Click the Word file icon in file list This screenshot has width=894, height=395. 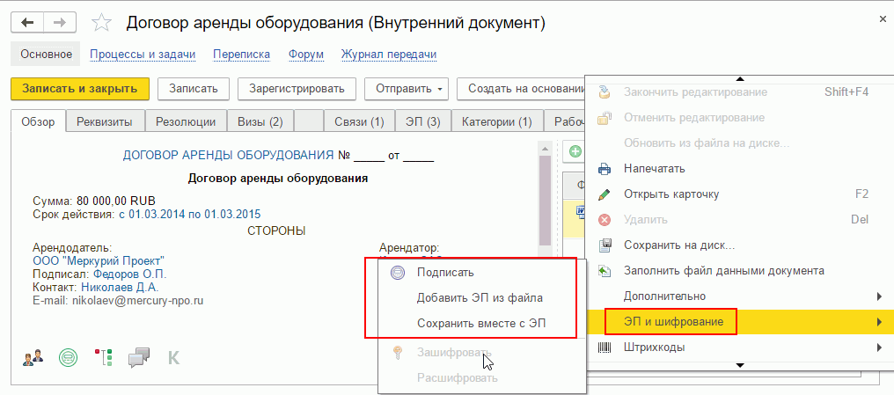[582, 211]
